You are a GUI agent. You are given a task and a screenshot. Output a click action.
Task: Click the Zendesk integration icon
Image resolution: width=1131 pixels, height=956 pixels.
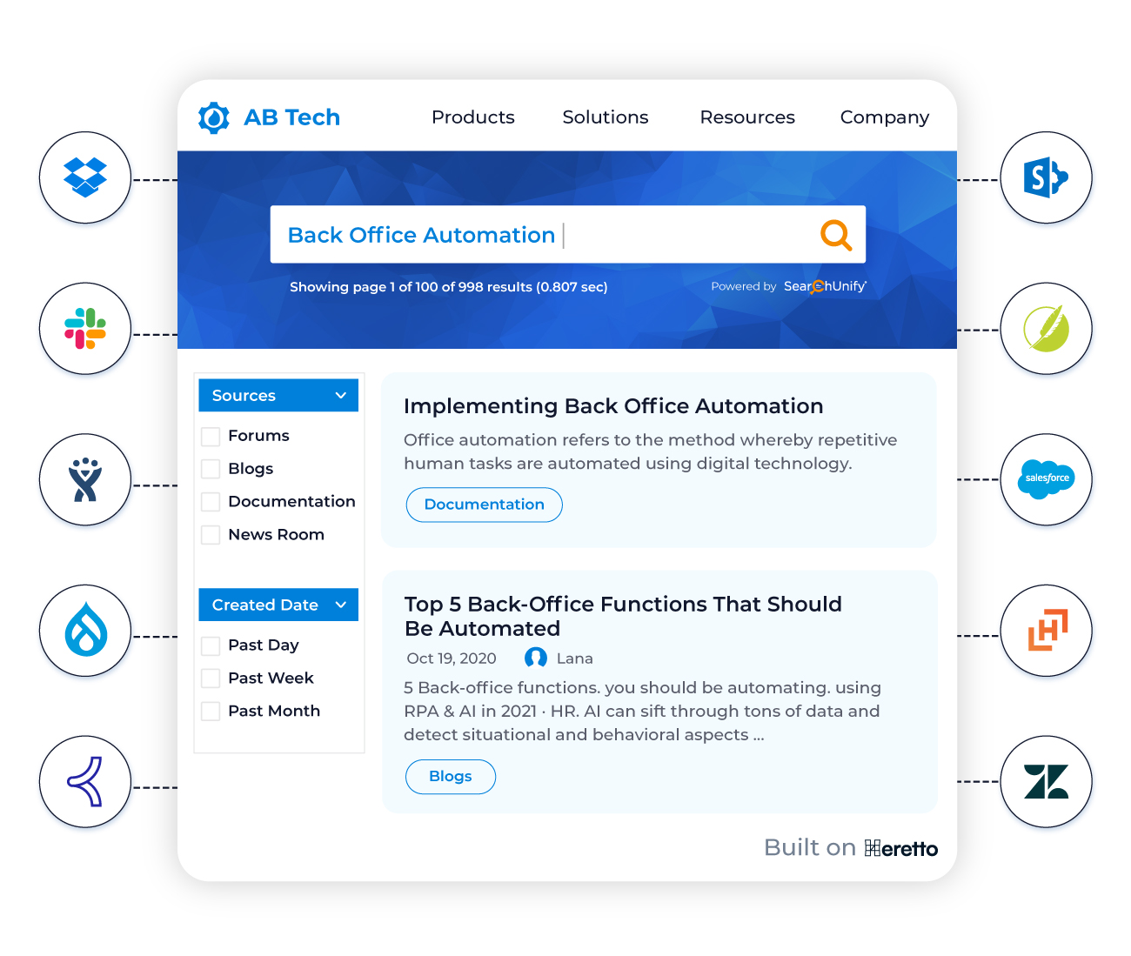[1046, 781]
